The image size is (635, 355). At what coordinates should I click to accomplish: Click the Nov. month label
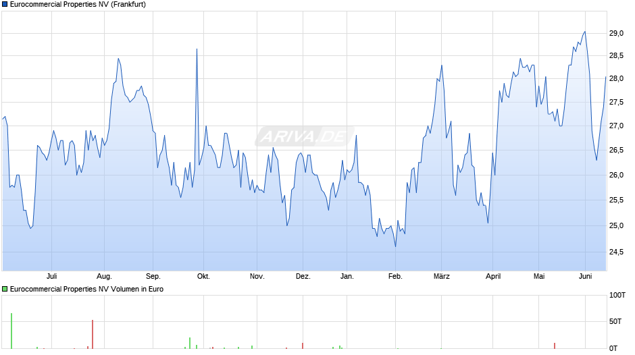point(257,276)
